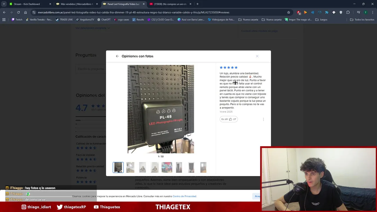Click the review date 14 ene 2025
The width and height of the screenshot is (377, 212).
coord(226,112)
